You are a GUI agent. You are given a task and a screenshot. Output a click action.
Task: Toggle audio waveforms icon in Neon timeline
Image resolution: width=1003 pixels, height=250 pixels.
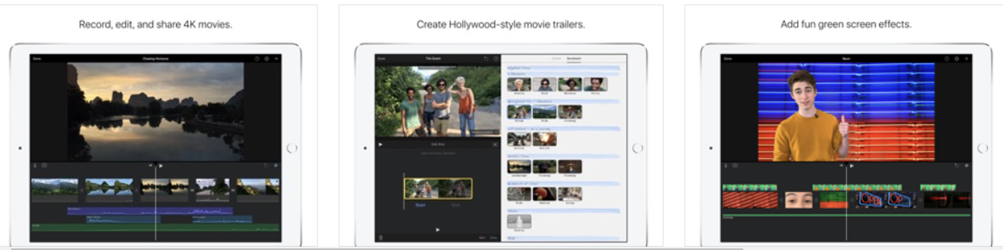(x=966, y=165)
